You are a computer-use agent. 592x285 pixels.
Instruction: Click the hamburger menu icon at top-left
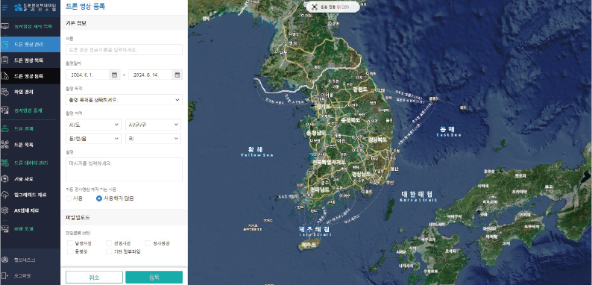[x=4, y=7]
